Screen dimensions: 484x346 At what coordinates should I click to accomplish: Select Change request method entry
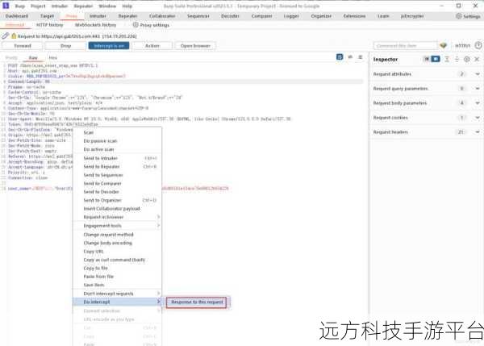pos(117,235)
